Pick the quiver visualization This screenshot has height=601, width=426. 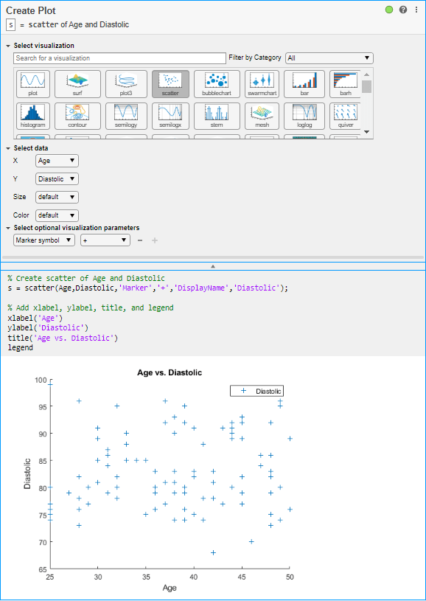click(345, 116)
